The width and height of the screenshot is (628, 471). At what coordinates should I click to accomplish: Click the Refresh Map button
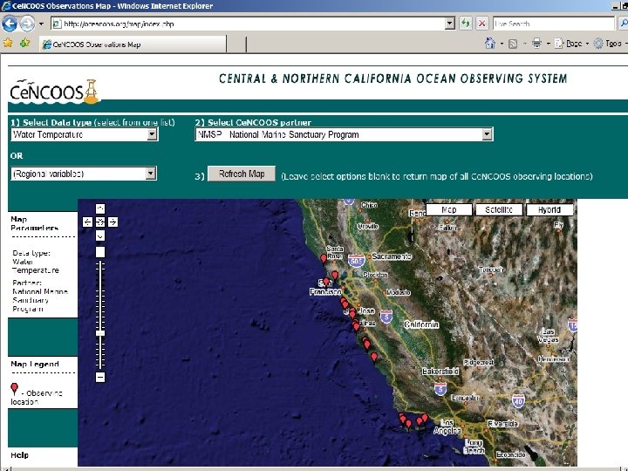pyautogui.click(x=242, y=174)
